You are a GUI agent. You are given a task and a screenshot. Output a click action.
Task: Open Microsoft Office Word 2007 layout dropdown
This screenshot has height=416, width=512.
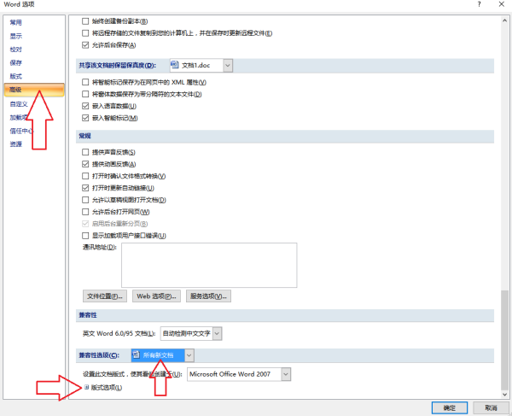pyautogui.click(x=286, y=374)
